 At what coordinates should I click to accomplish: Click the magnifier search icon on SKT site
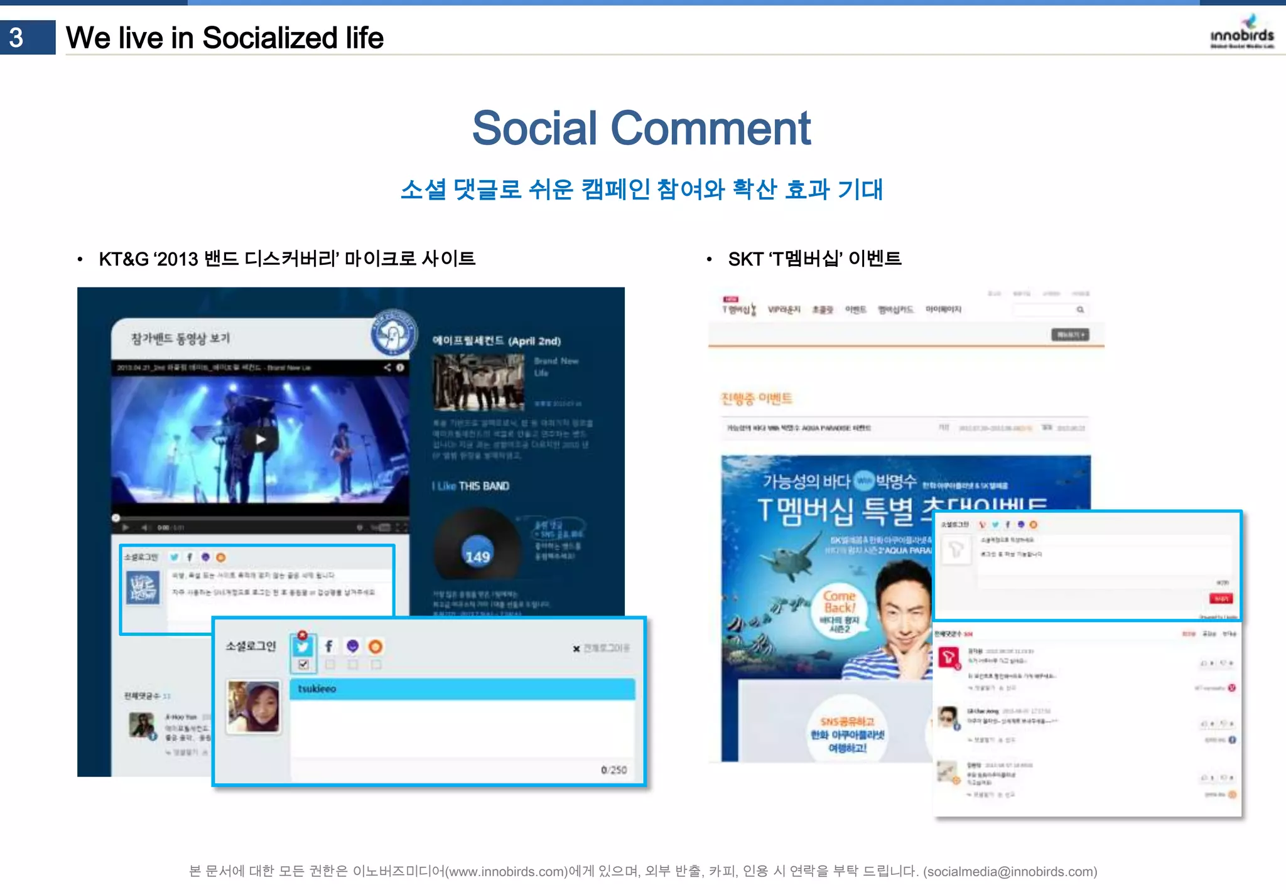[1080, 309]
